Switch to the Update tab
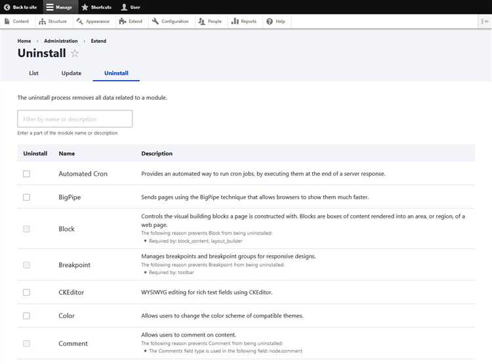This screenshot has width=492, height=364. click(72, 73)
